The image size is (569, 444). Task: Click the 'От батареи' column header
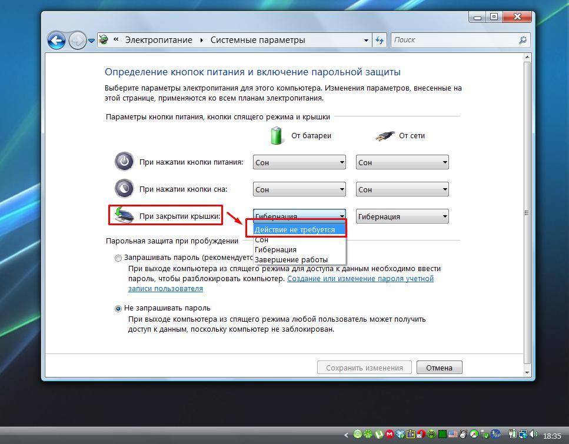click(311, 136)
